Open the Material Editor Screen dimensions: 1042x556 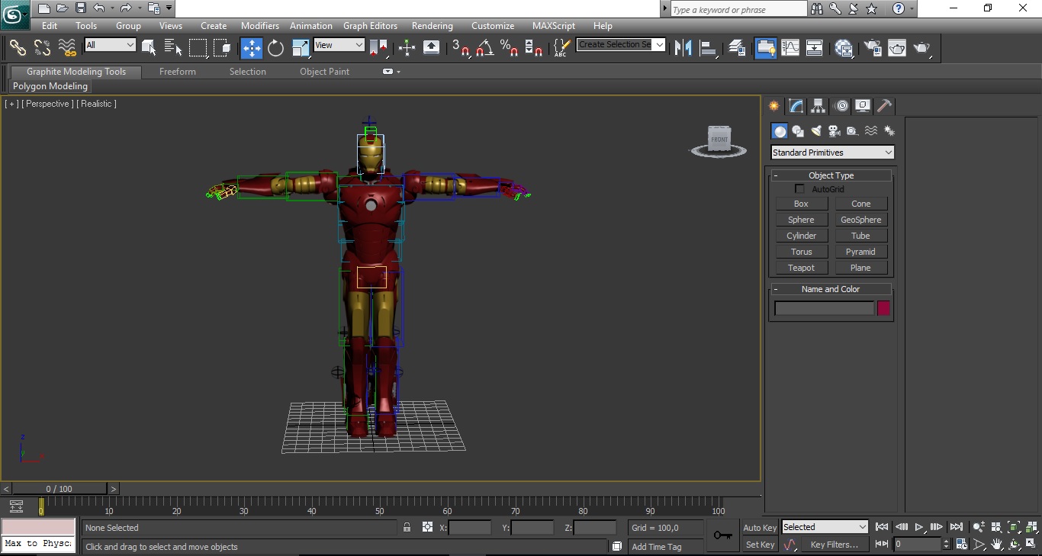[844, 47]
